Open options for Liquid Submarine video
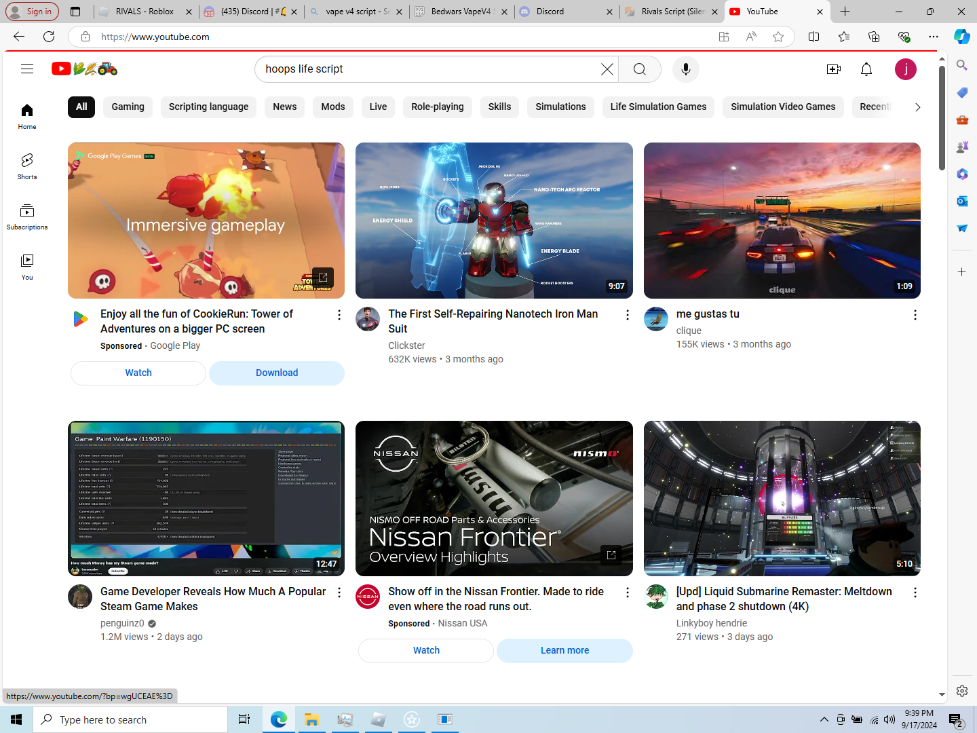Image resolution: width=977 pixels, height=733 pixels. click(915, 593)
